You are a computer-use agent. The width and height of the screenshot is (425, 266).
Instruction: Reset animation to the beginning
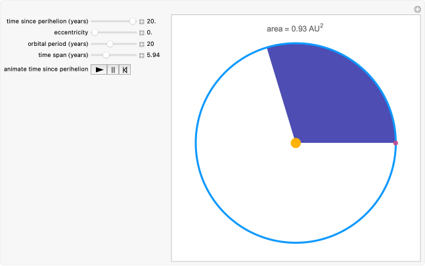click(x=125, y=69)
